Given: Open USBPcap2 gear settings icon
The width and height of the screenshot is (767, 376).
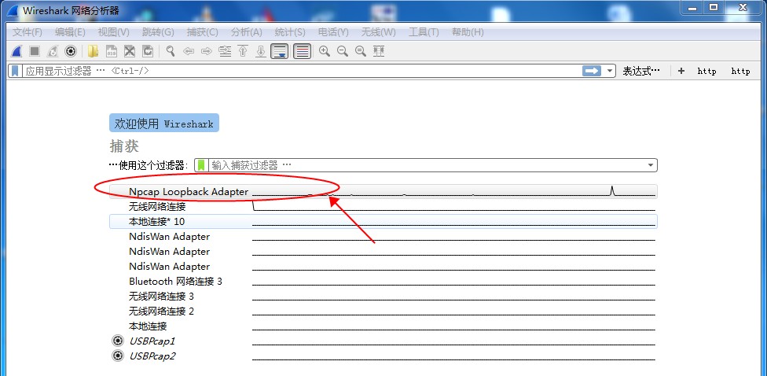Looking at the screenshot, I should [x=117, y=356].
